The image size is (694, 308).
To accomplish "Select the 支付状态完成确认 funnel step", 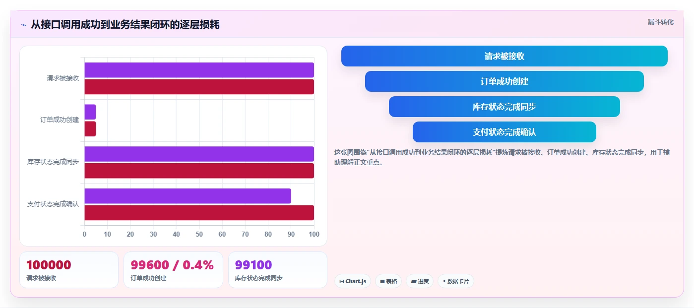I will click(x=504, y=132).
